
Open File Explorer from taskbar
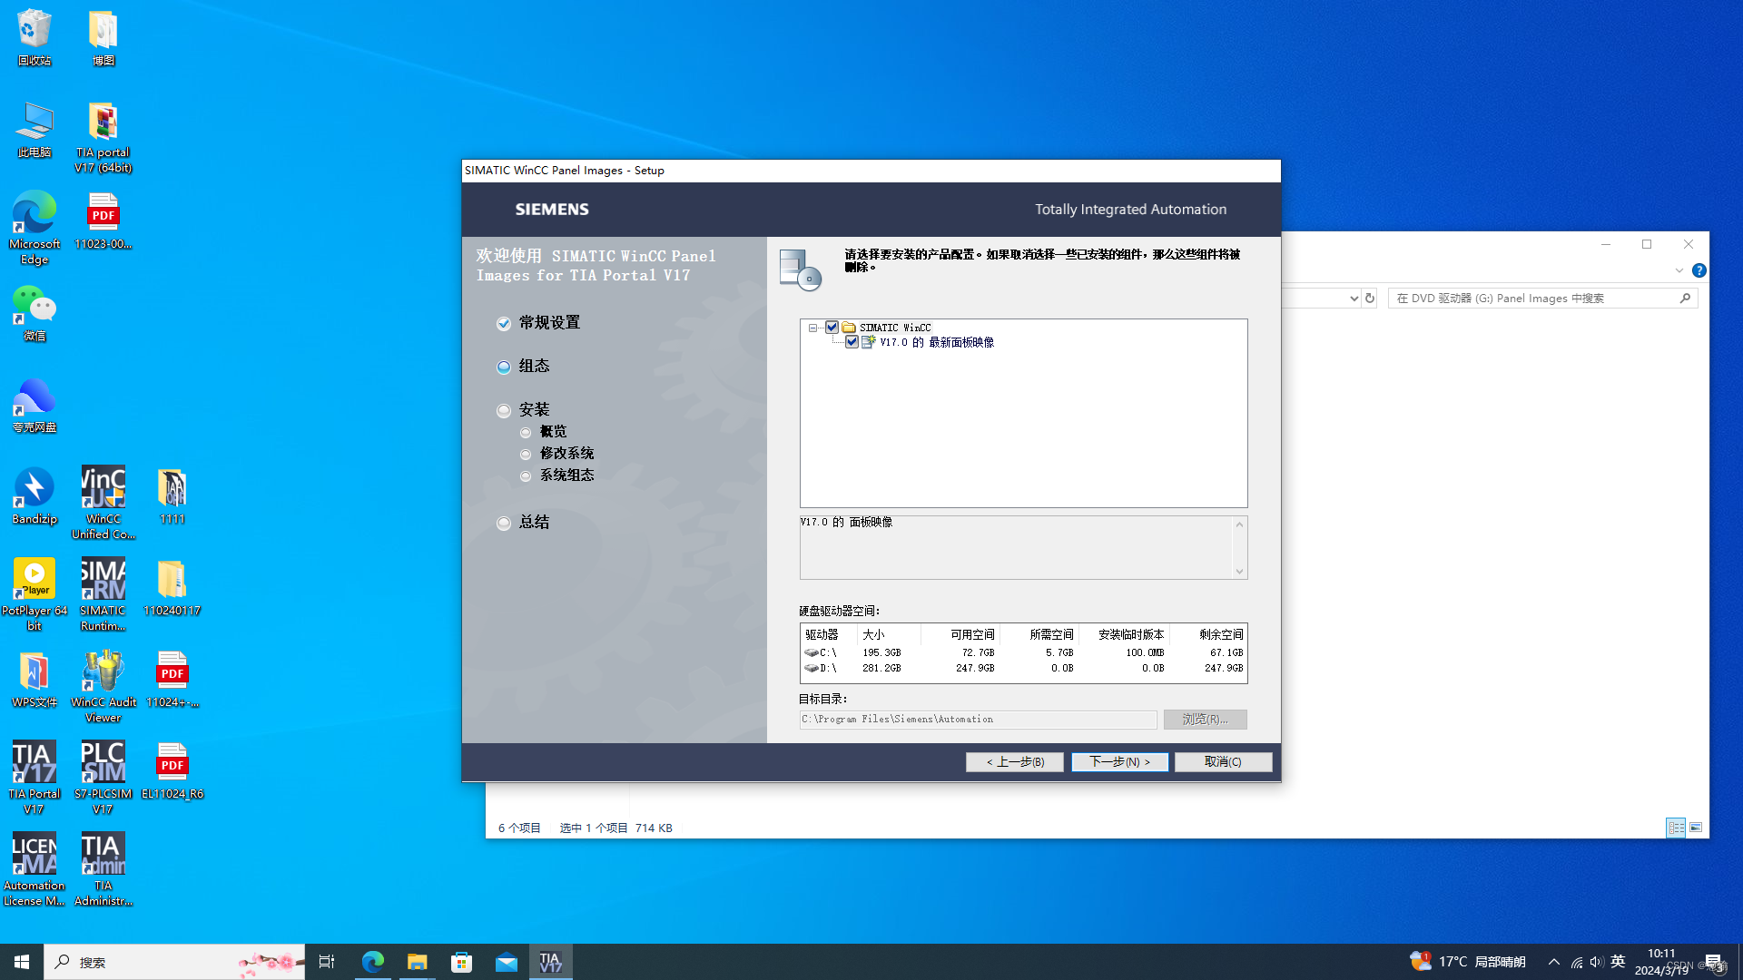click(x=417, y=962)
